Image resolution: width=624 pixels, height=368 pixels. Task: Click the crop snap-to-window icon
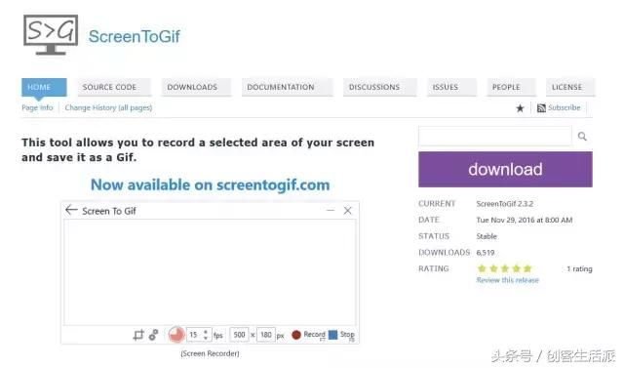pyautogui.click(x=137, y=335)
